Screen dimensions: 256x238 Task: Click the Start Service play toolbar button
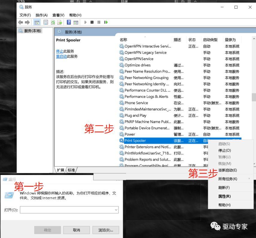(85, 22)
